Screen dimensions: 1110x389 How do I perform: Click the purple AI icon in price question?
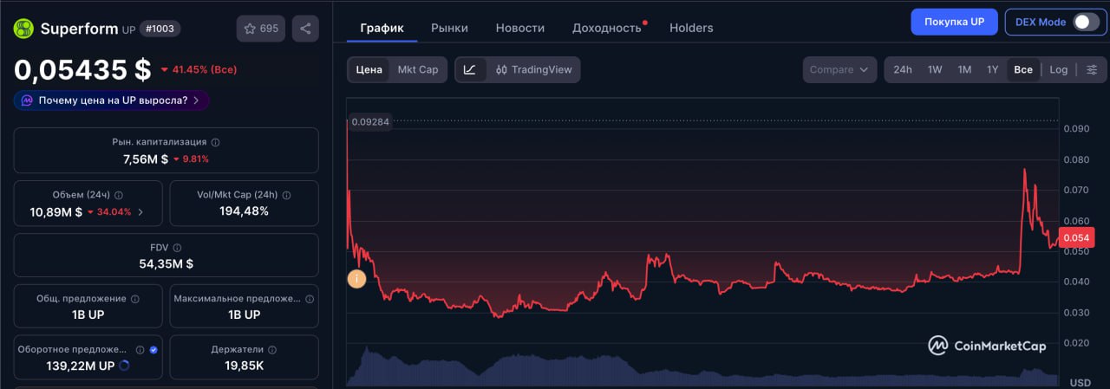tap(27, 100)
